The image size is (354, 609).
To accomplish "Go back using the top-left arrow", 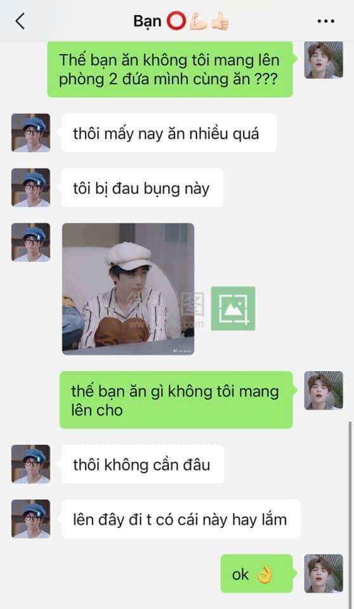I will [20, 21].
